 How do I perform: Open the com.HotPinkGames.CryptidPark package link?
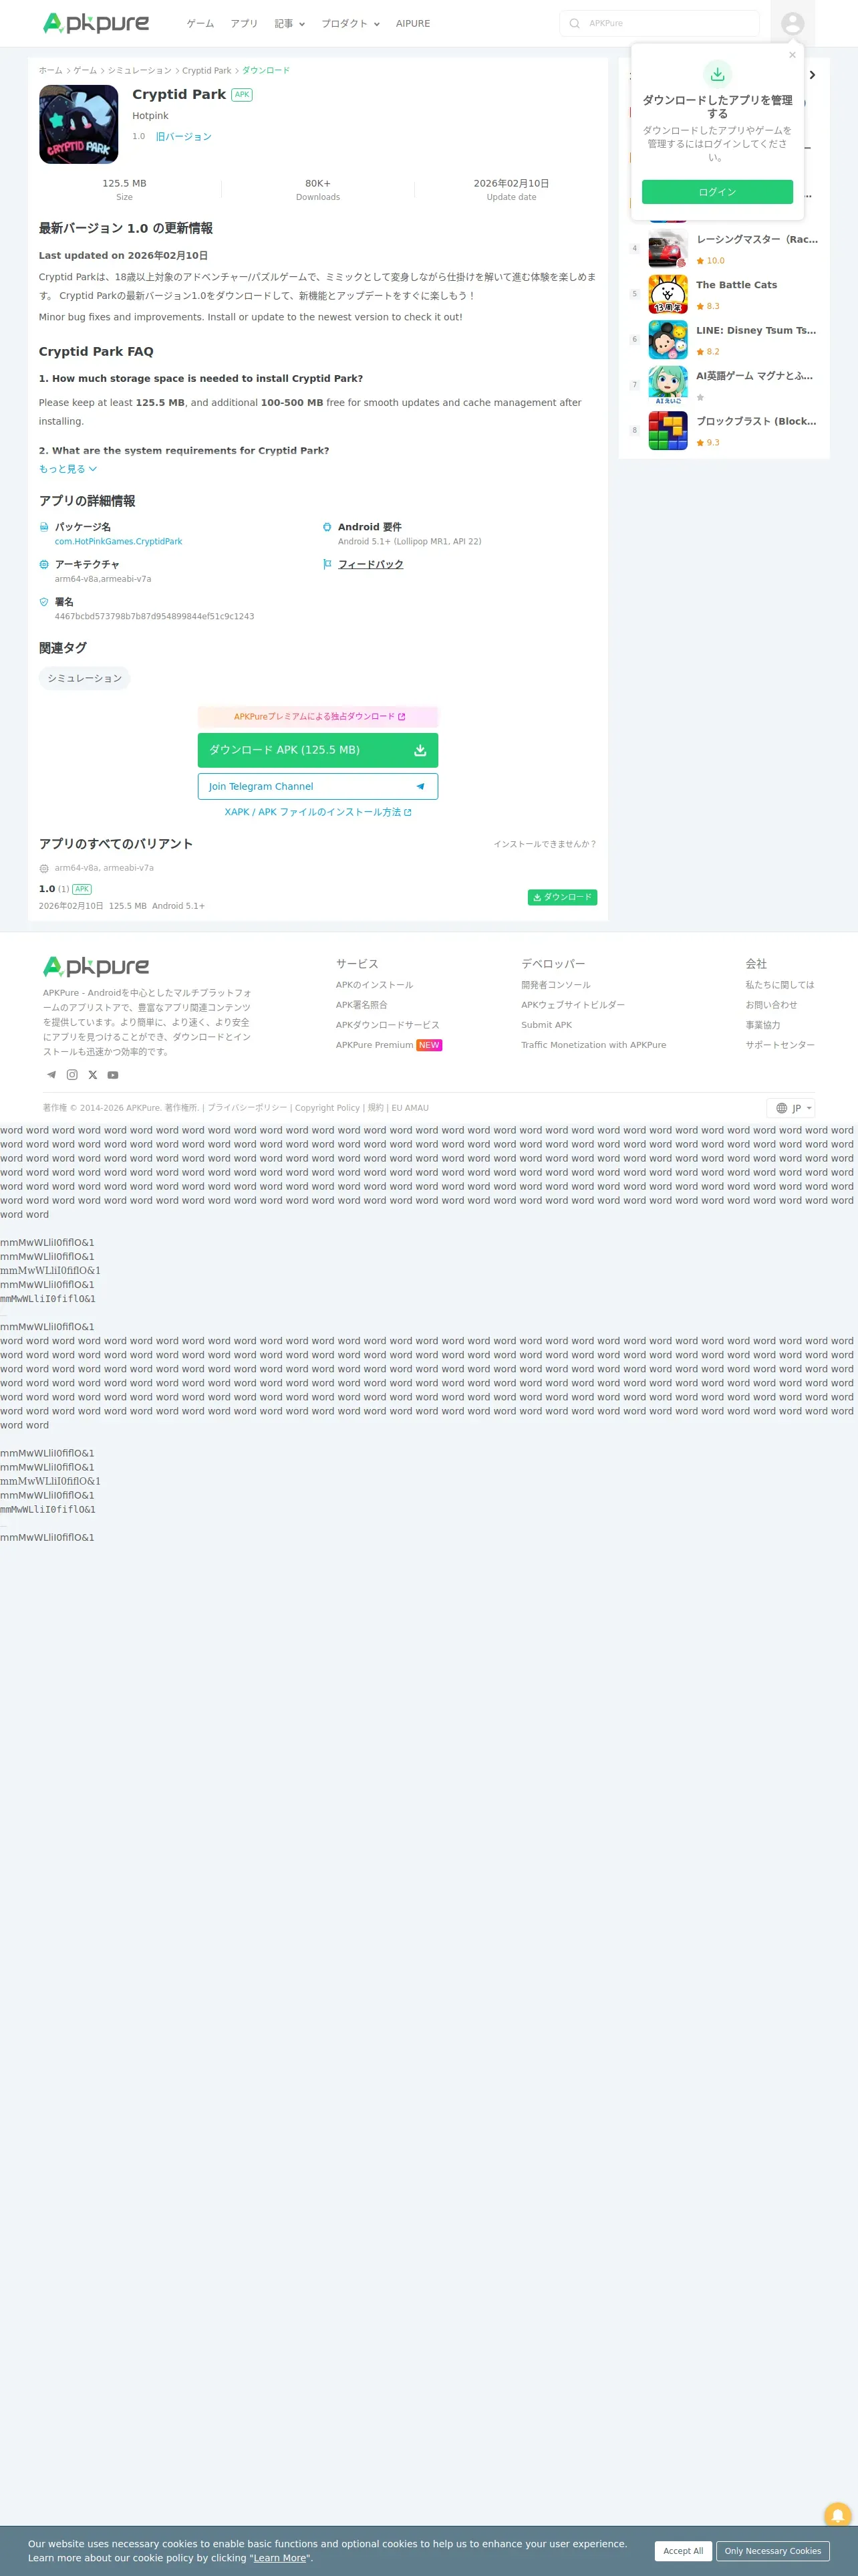(x=119, y=542)
